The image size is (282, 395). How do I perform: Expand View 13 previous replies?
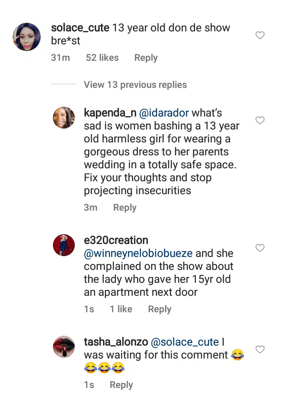136,85
